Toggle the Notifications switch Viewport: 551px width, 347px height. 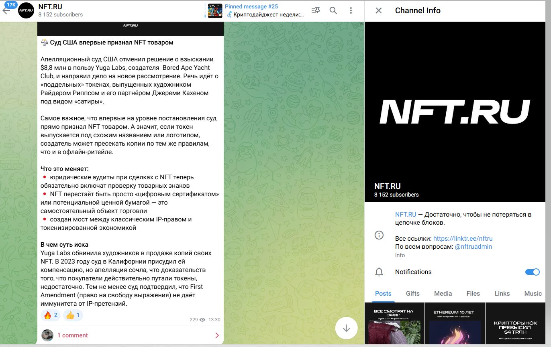click(x=533, y=272)
